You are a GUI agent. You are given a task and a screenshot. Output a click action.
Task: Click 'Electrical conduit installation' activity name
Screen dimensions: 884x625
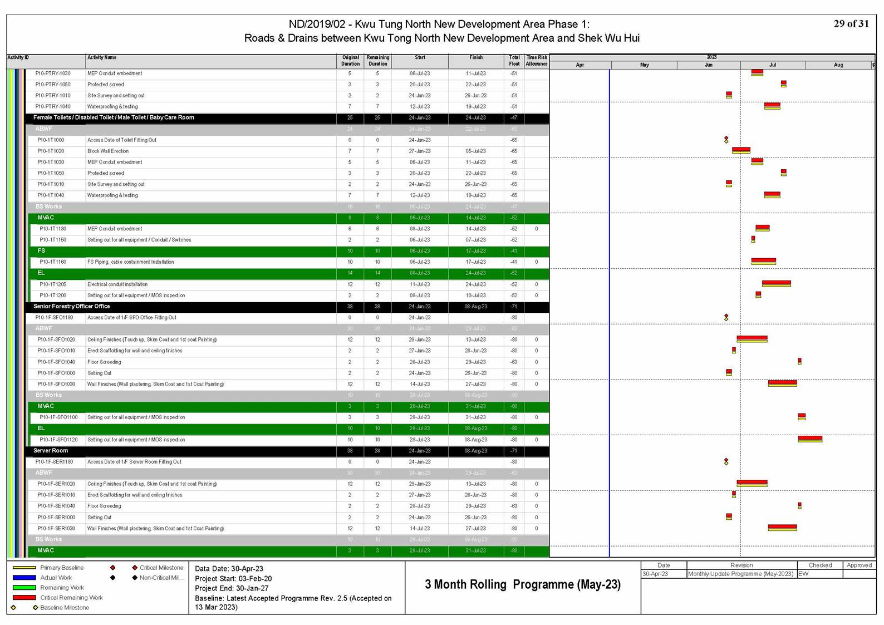(x=117, y=284)
